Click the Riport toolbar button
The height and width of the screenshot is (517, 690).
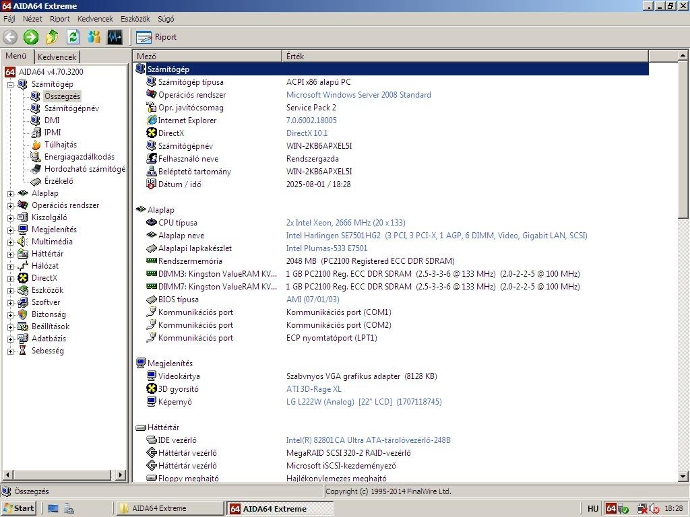pyautogui.click(x=156, y=38)
